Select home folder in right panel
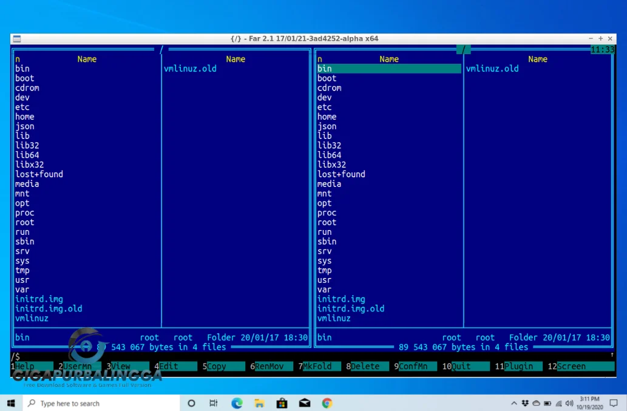 click(327, 117)
